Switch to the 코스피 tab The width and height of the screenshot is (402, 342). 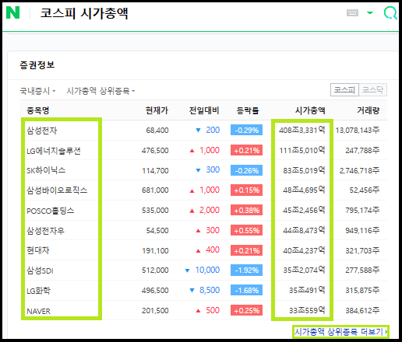[x=344, y=90]
